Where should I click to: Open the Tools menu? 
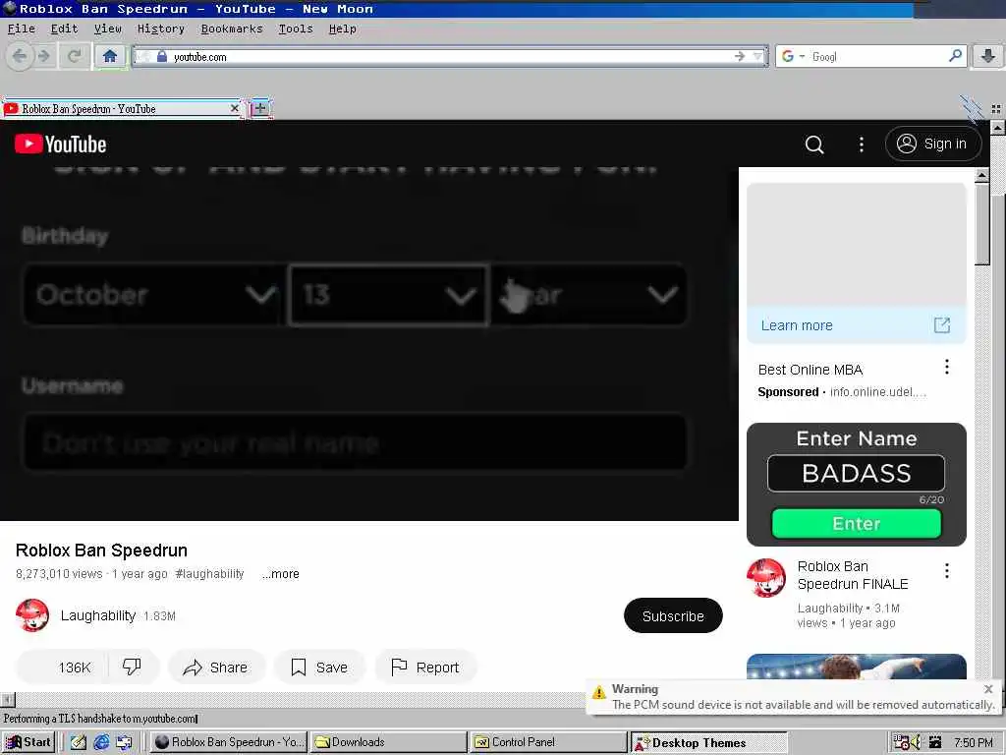tap(296, 29)
